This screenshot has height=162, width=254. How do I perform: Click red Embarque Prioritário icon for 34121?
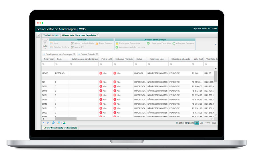[x=115, y=108]
